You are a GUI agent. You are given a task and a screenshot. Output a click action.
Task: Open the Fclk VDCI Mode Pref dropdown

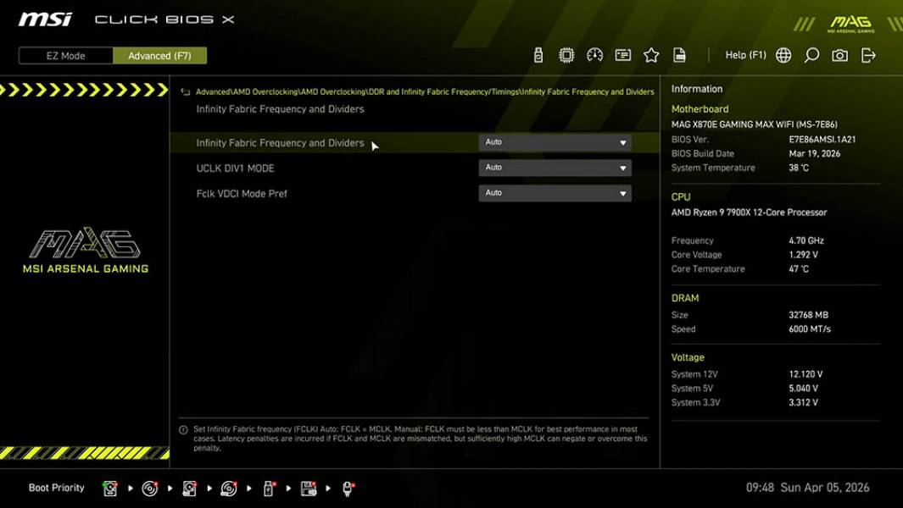tap(555, 192)
